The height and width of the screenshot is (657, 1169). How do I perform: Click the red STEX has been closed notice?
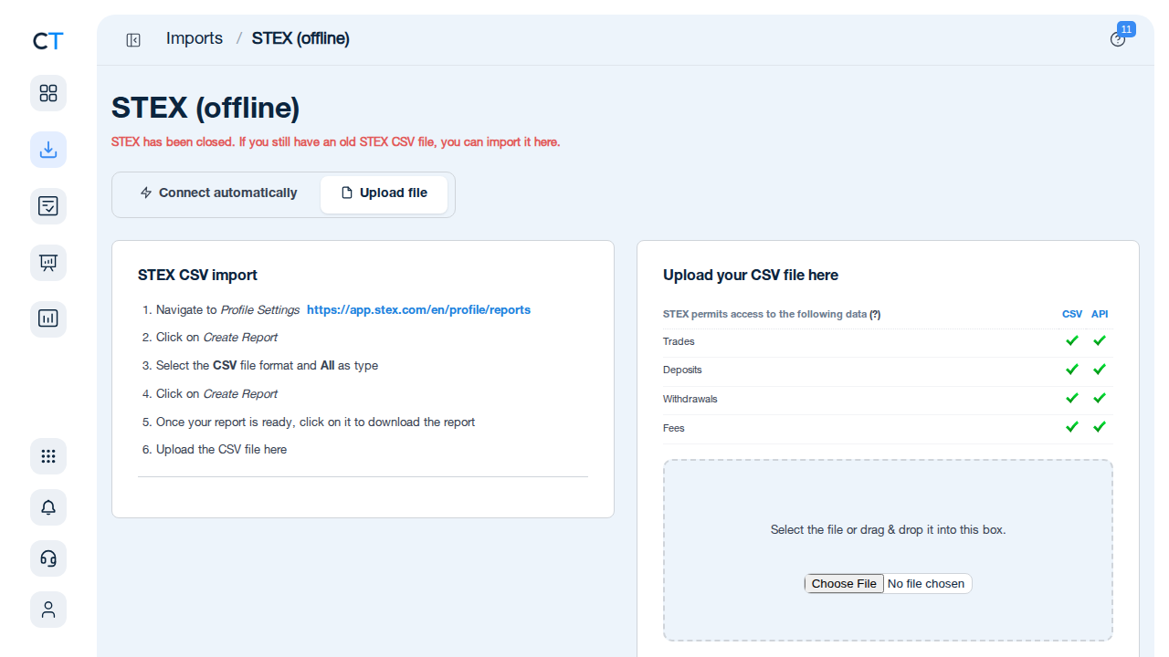(335, 142)
